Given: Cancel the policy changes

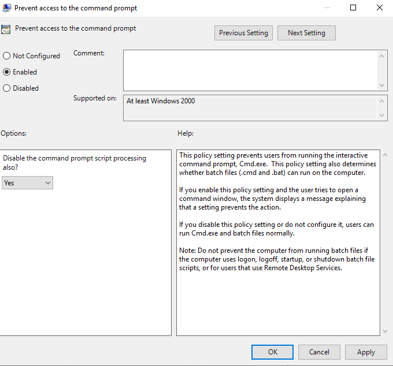Looking at the screenshot, I should 319,352.
